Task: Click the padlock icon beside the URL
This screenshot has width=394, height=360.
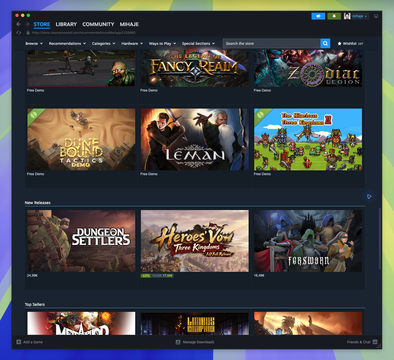Action: click(x=28, y=33)
